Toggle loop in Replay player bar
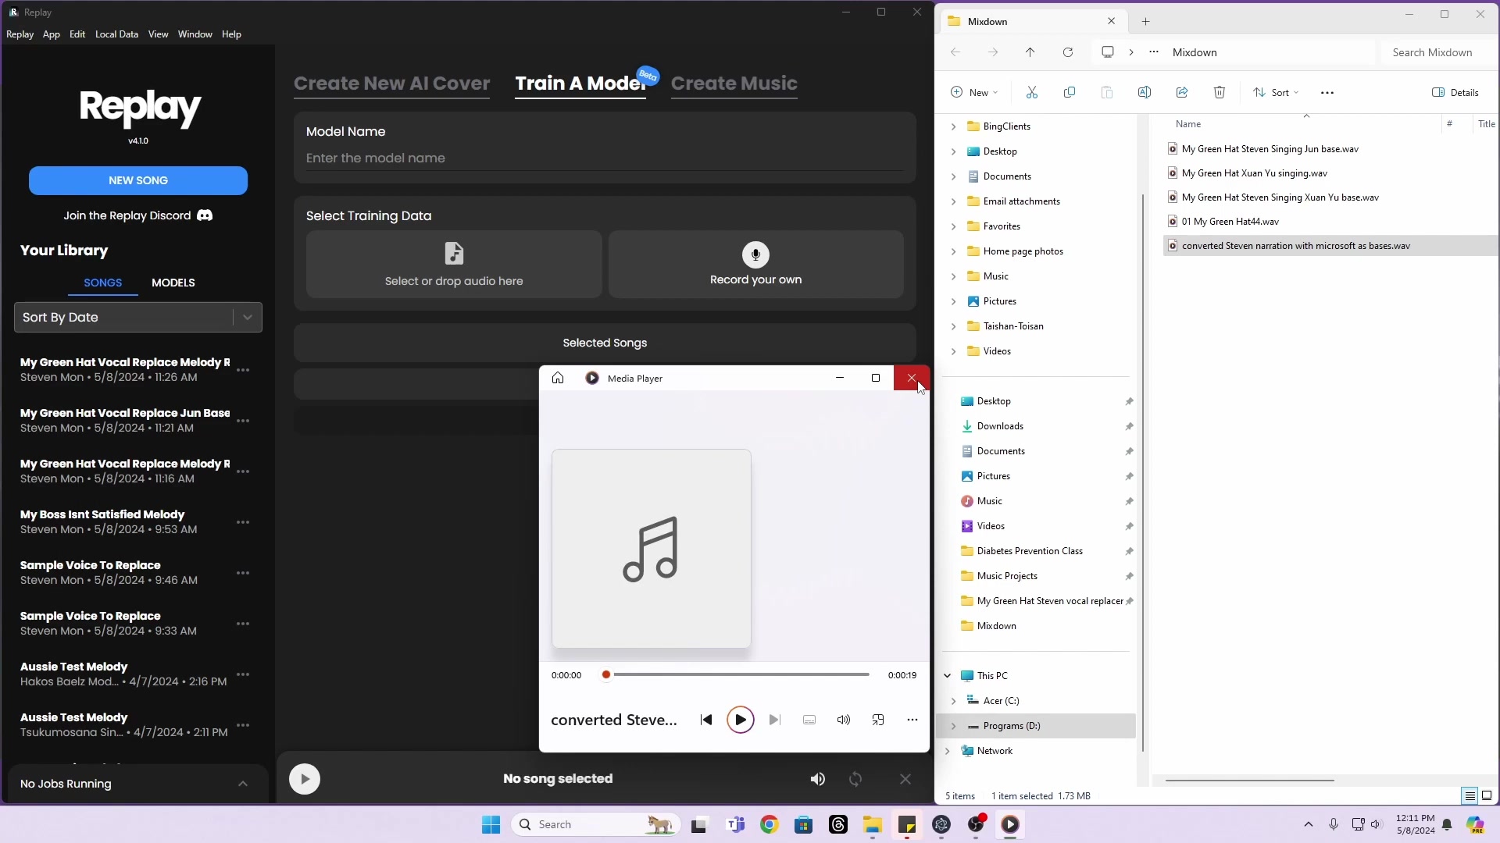The width and height of the screenshot is (1500, 843). coord(855,779)
